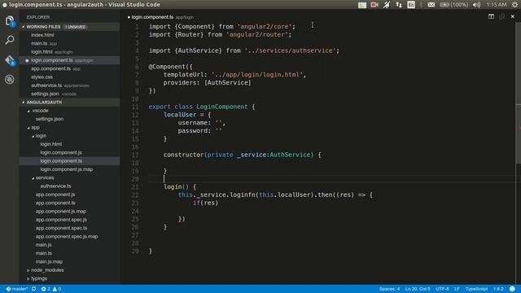The width and height of the screenshot is (521, 293).
Task: Open app.component.spec.js.map file
Action: 67,237
